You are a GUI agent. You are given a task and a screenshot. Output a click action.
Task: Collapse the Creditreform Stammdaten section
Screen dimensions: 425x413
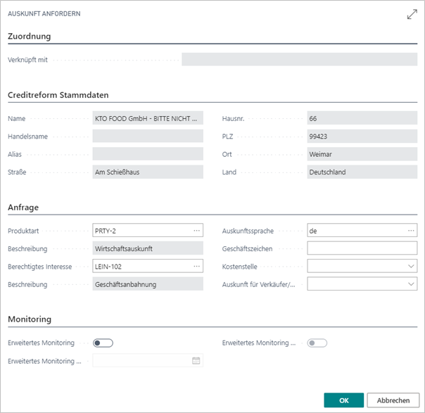click(x=58, y=94)
